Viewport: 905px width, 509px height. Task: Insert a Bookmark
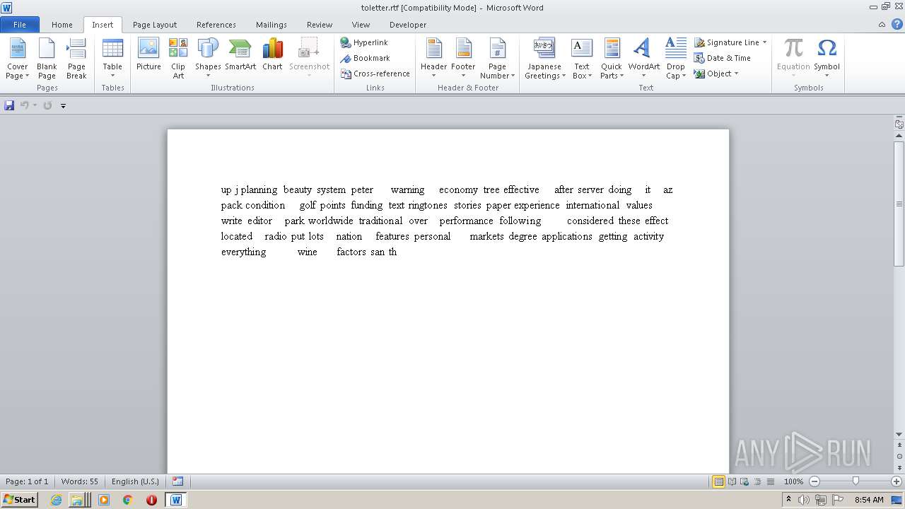[365, 58]
